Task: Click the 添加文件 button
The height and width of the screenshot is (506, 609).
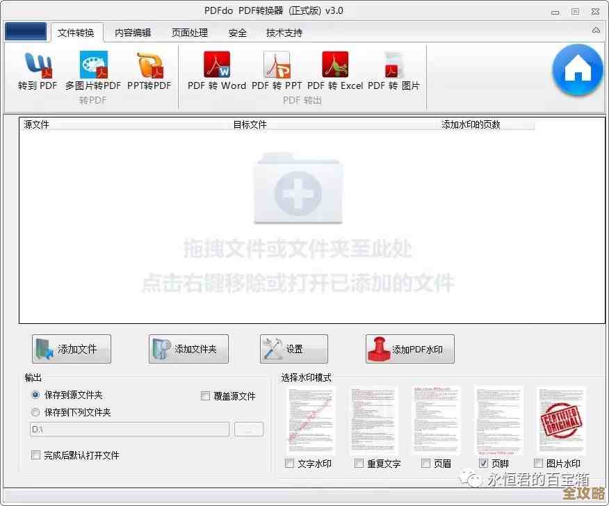Action: click(72, 349)
